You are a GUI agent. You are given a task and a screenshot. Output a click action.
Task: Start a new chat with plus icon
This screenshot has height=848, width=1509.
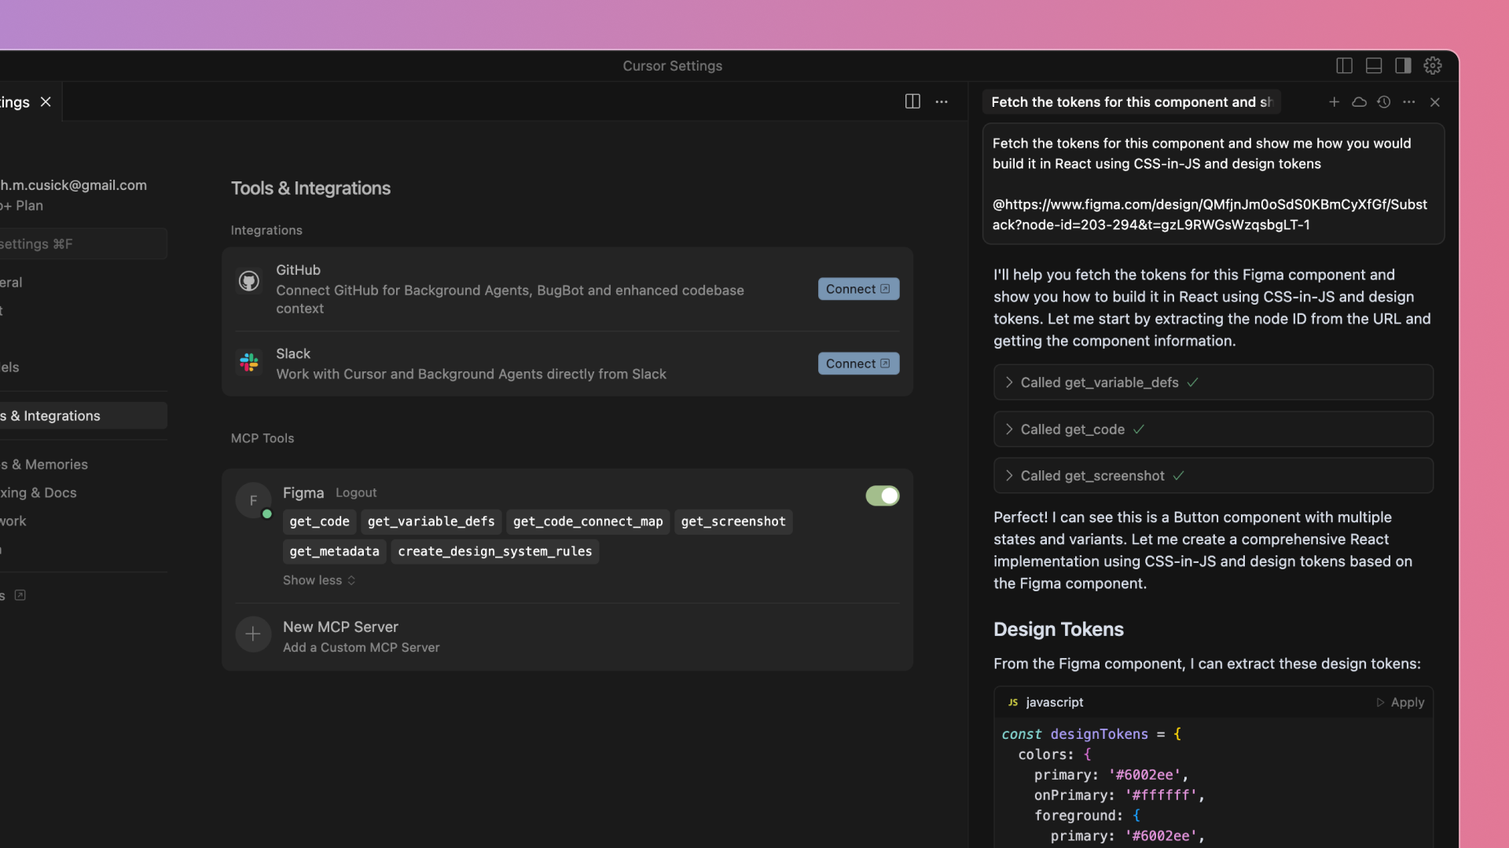click(x=1334, y=102)
